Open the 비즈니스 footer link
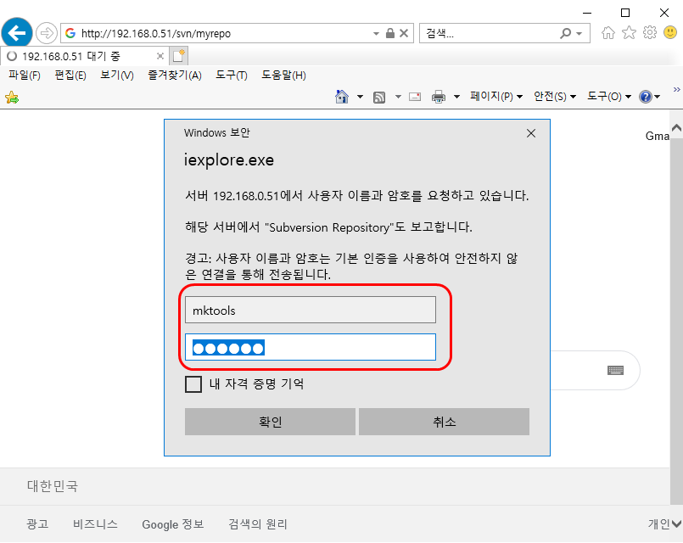Image resolution: width=683 pixels, height=543 pixels. (x=95, y=523)
